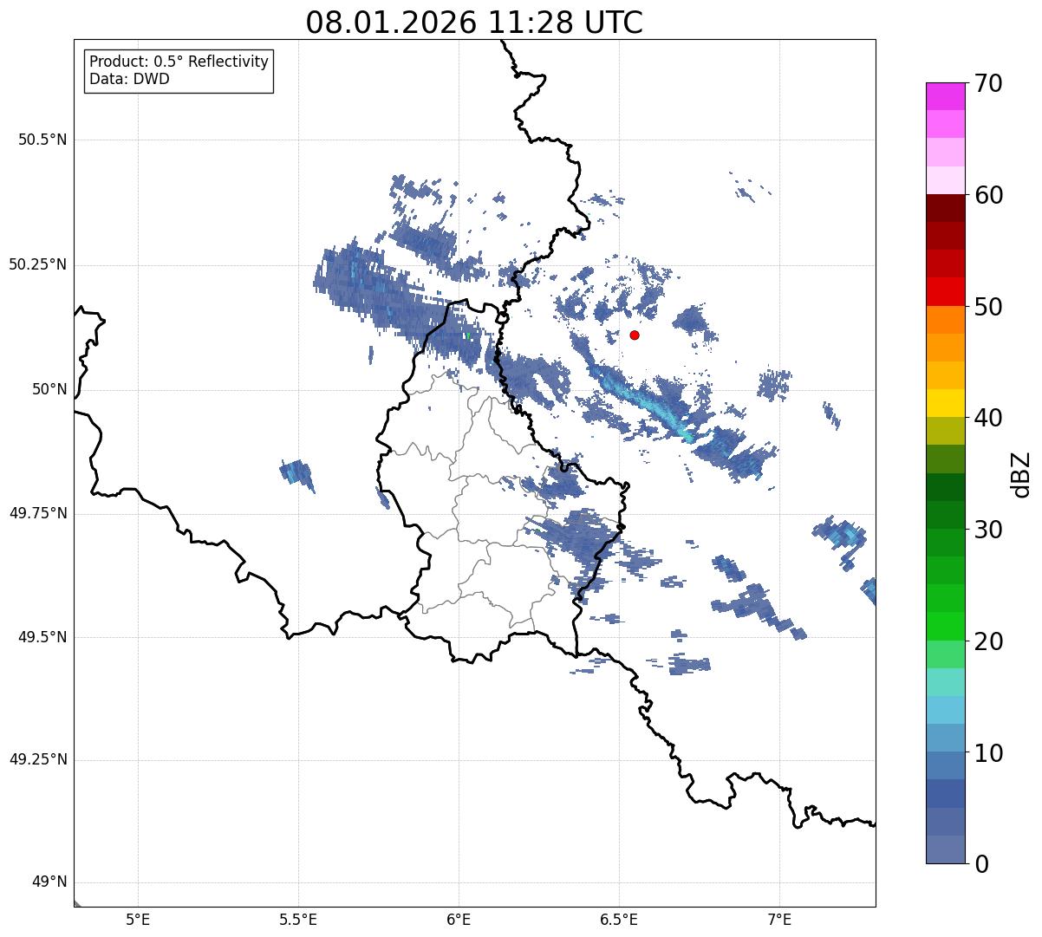Click the 50.25°N latitude label
1042x937 pixels.
click(38, 264)
